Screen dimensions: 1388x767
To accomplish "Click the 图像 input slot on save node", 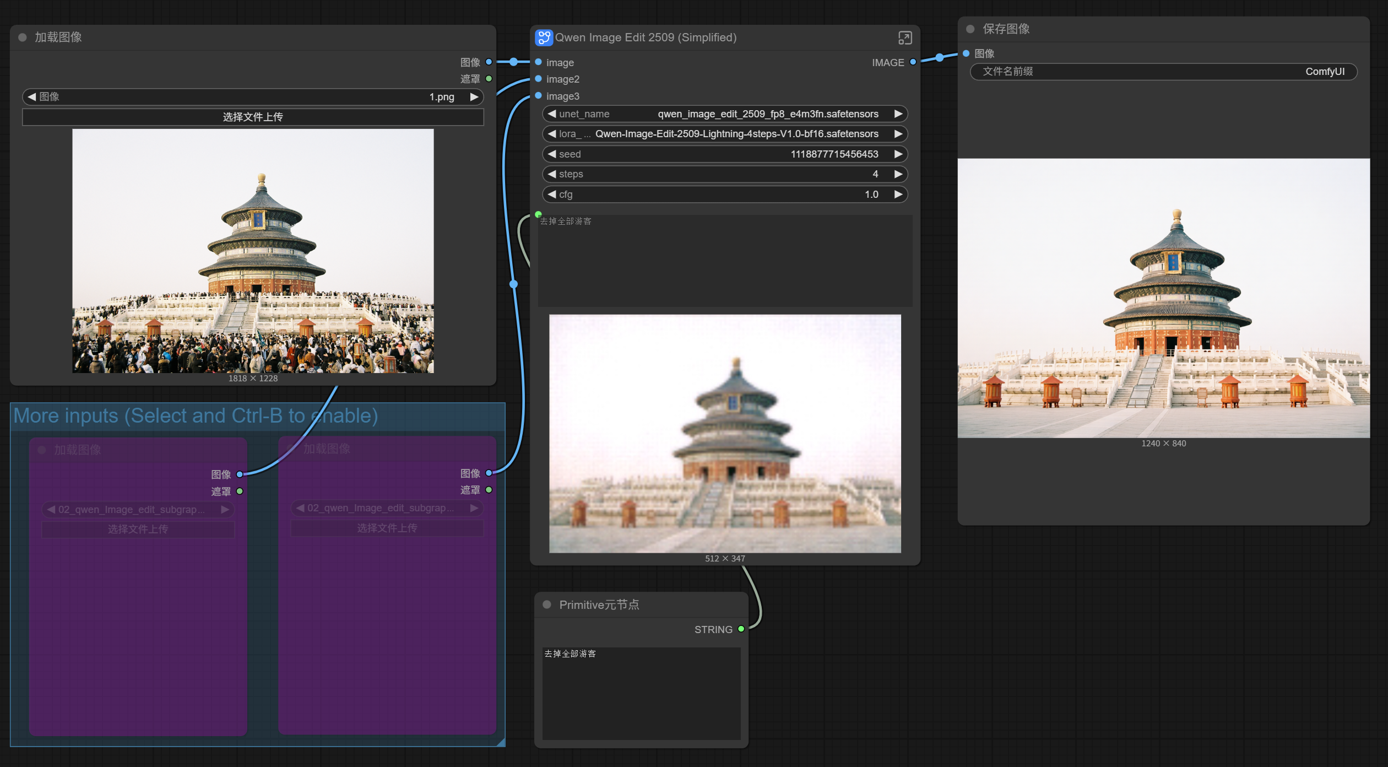I will [966, 53].
